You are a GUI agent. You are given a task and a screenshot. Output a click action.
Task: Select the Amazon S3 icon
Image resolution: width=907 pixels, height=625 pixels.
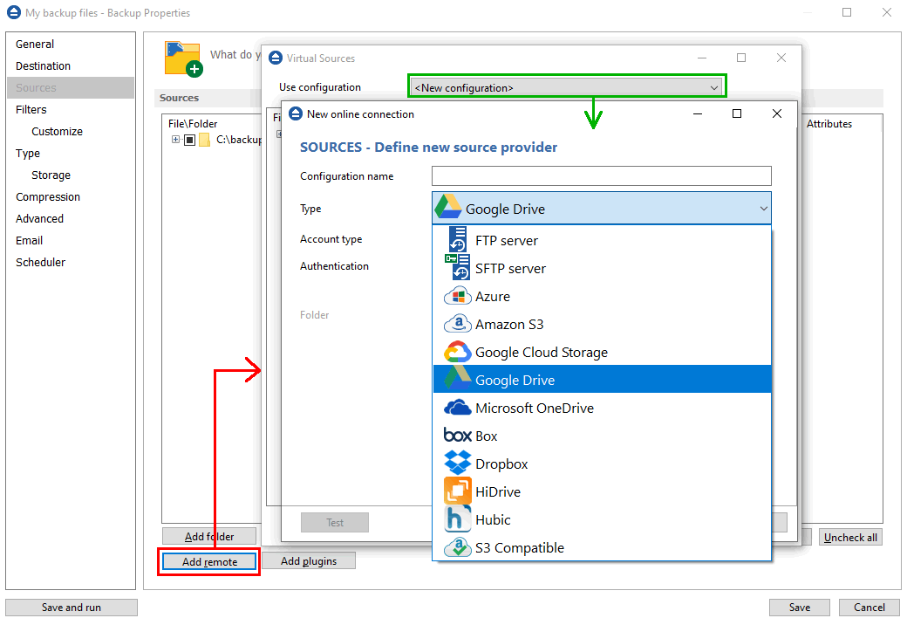tap(458, 324)
